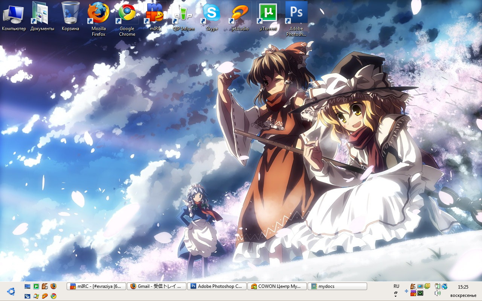Click the воскресенье day label

click(x=463, y=295)
